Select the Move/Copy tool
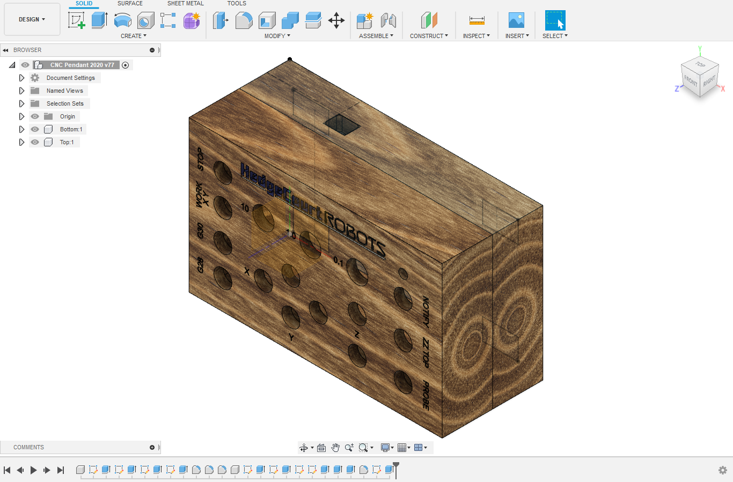 pyautogui.click(x=336, y=20)
